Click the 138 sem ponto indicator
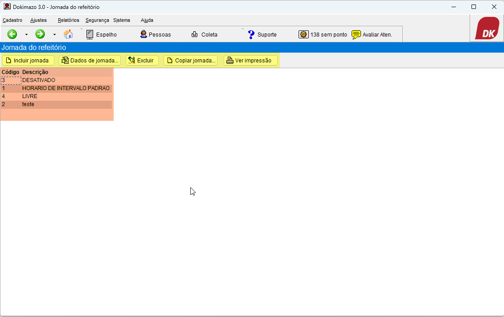 [x=323, y=34]
